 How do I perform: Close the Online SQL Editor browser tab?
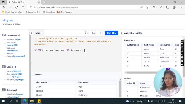pyautogui.click(x=39, y=2)
